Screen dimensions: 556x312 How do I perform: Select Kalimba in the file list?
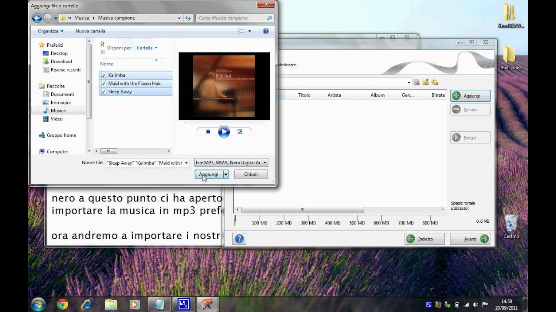[x=136, y=75]
